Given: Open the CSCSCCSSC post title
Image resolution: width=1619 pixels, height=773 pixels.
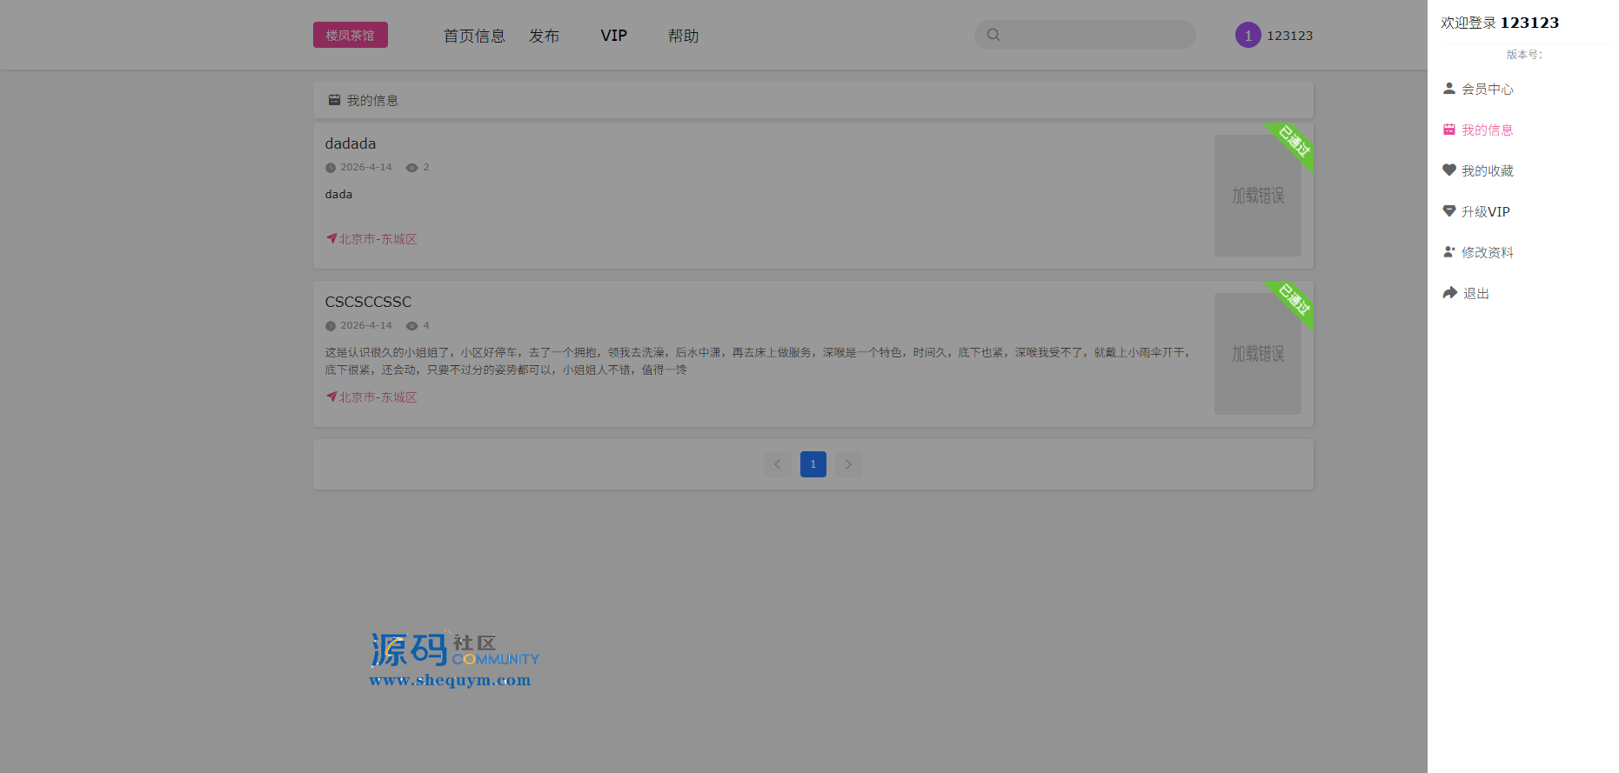Looking at the screenshot, I should (x=368, y=302).
